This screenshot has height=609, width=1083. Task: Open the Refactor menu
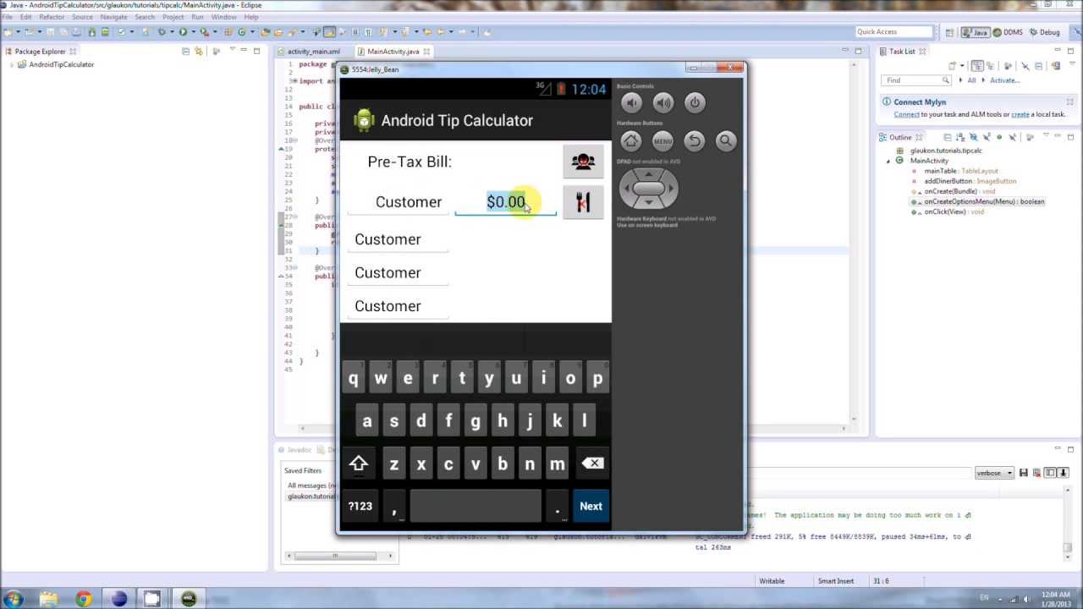(x=52, y=17)
